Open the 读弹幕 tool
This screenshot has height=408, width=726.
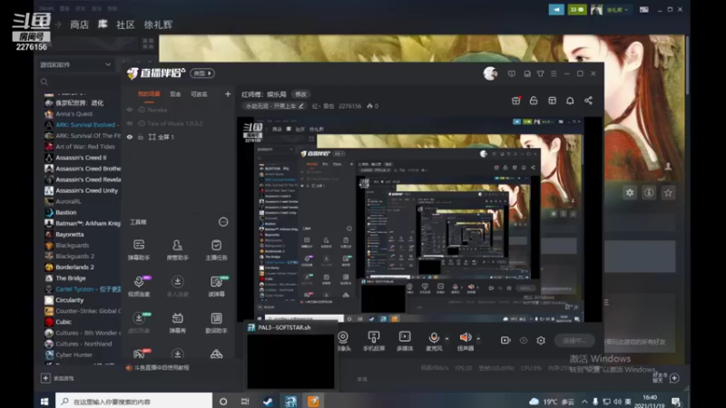click(216, 286)
